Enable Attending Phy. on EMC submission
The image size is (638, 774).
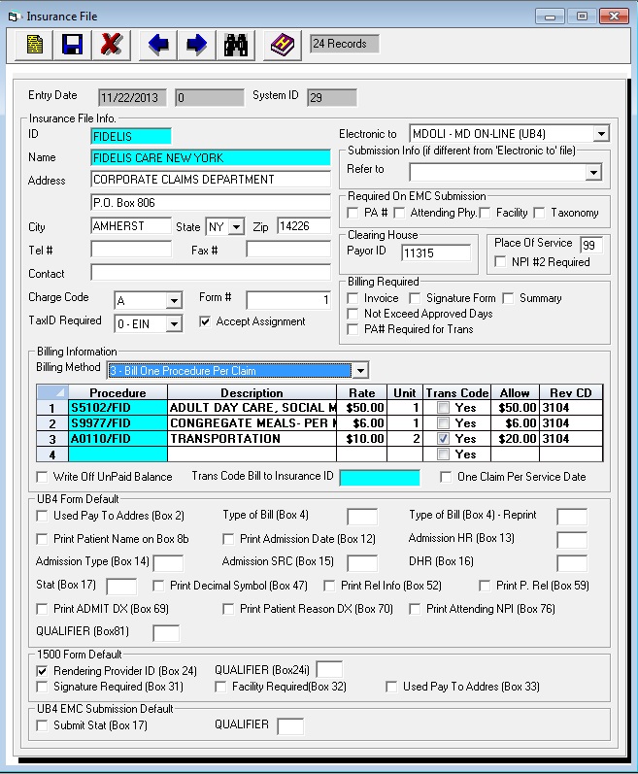tap(399, 213)
